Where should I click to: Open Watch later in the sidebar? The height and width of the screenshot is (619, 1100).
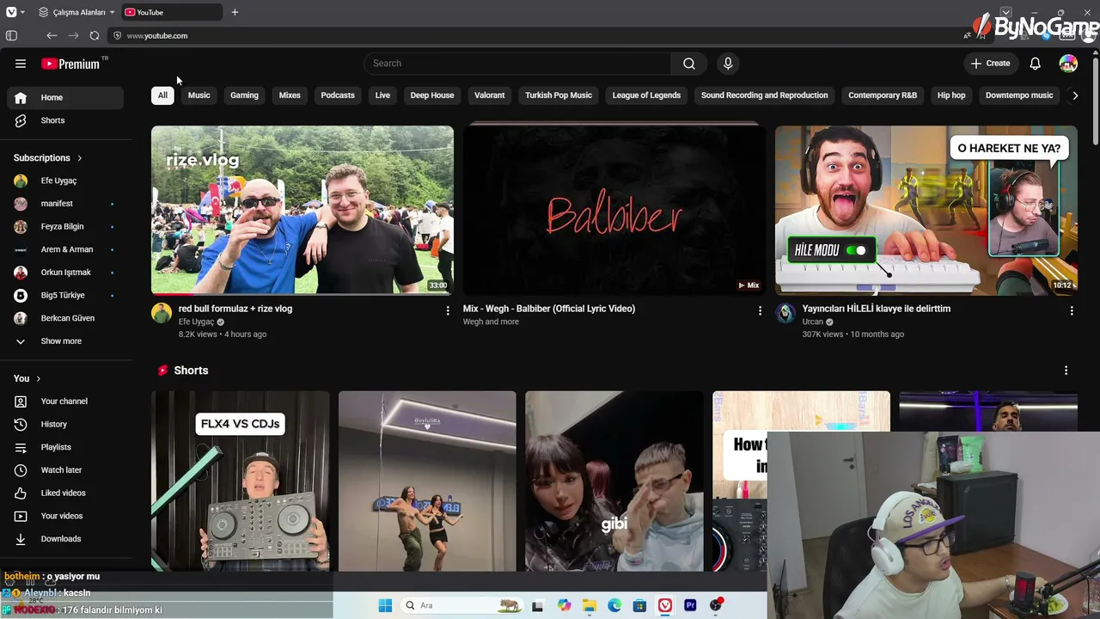click(65, 470)
